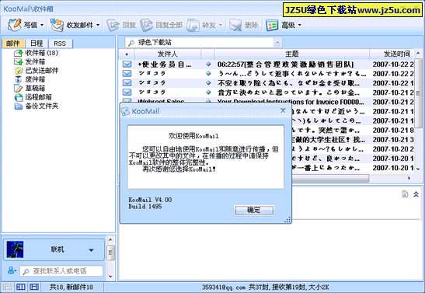The width and height of the screenshot is (425, 293).
Task: Click the 查找联系人或电话 search field
Action: click(x=61, y=270)
